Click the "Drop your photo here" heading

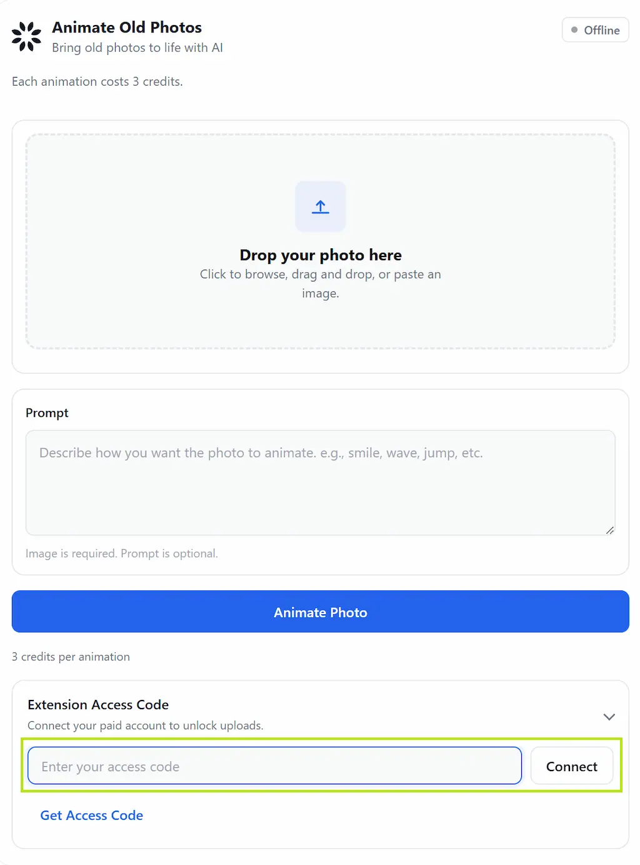320,255
